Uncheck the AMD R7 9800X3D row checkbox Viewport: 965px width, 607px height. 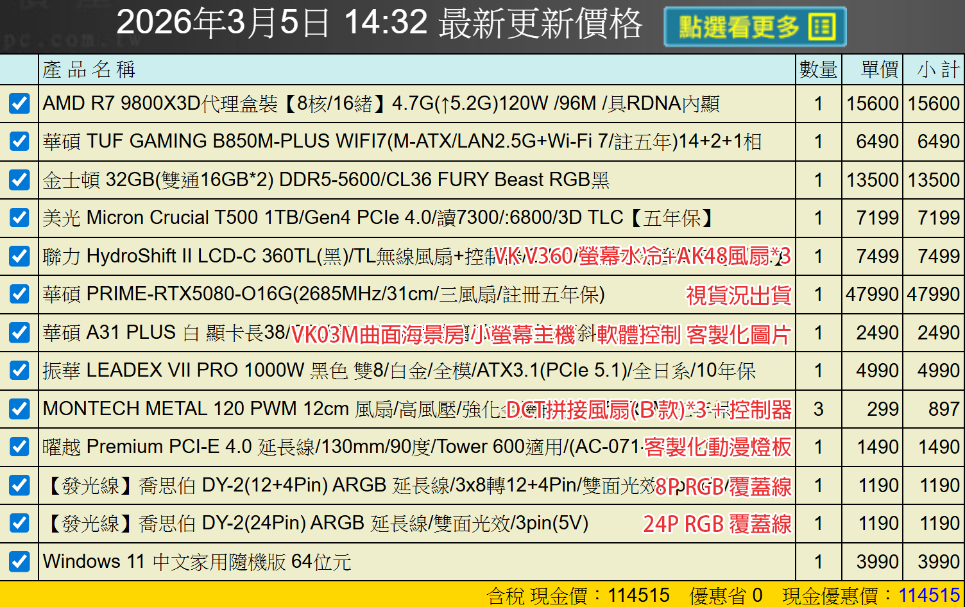pos(19,103)
